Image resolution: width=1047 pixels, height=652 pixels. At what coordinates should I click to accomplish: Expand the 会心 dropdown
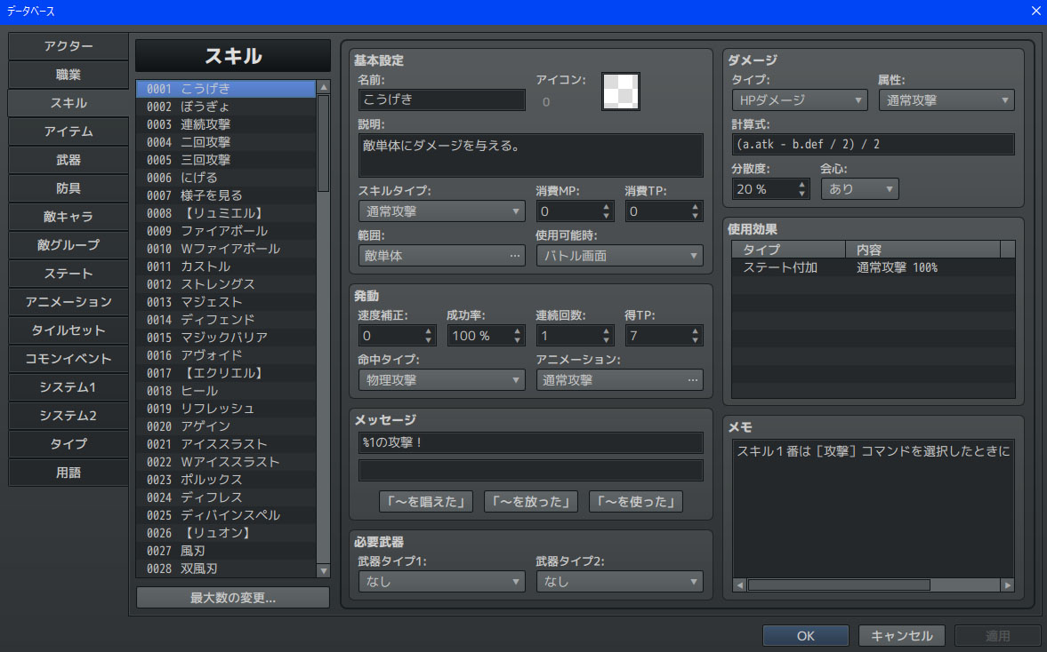[859, 188]
